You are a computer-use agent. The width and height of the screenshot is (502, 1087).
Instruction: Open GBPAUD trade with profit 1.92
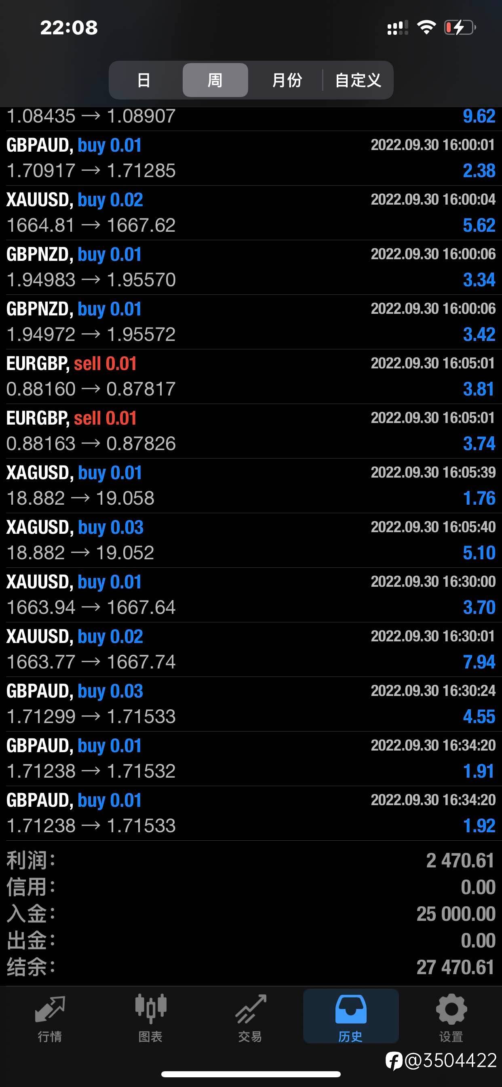tap(251, 813)
